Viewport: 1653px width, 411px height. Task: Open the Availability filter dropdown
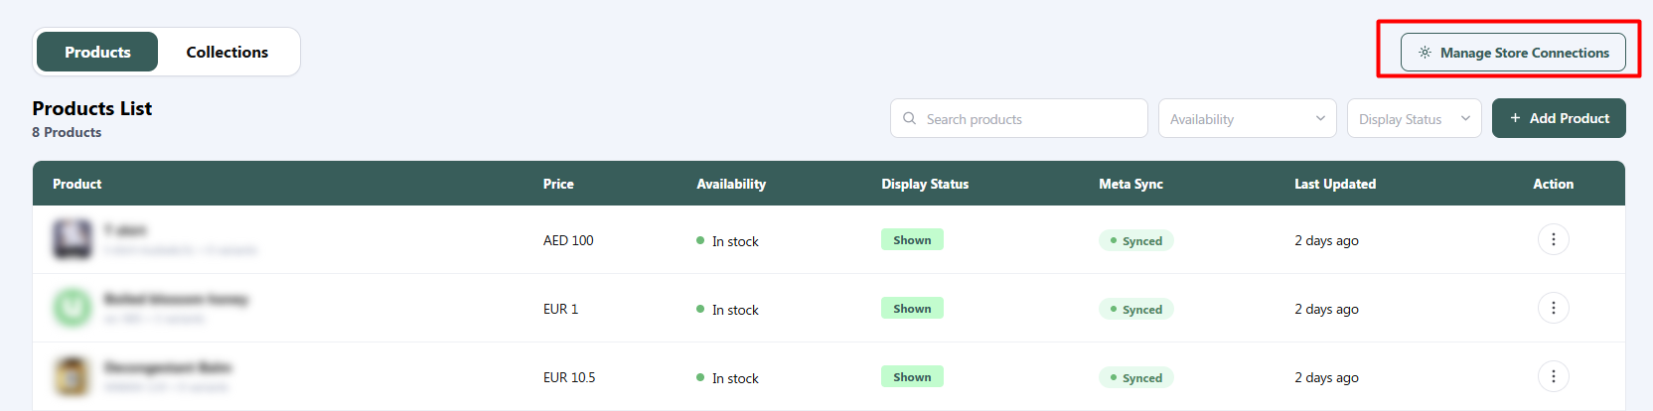coord(1247,118)
